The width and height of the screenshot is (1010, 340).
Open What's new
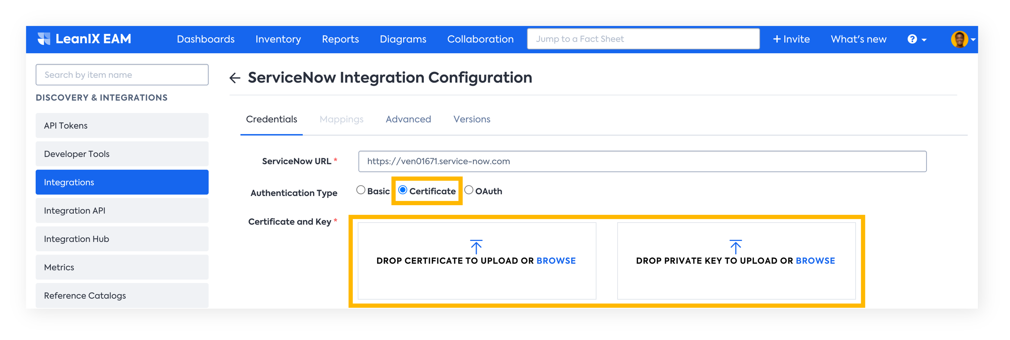coord(858,39)
